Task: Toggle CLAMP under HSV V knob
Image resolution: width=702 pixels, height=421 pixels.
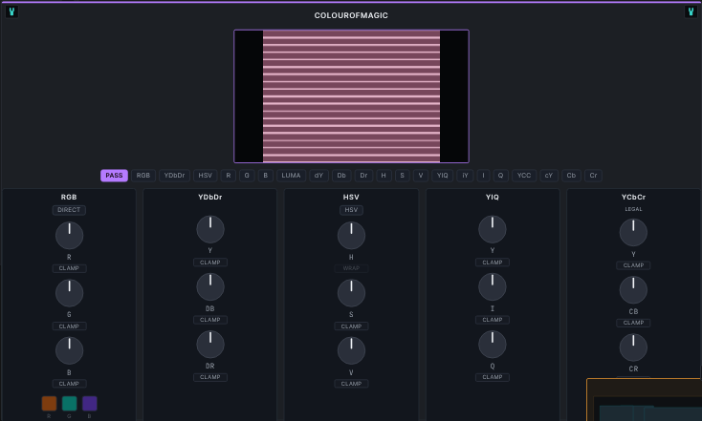Action: 351,384
